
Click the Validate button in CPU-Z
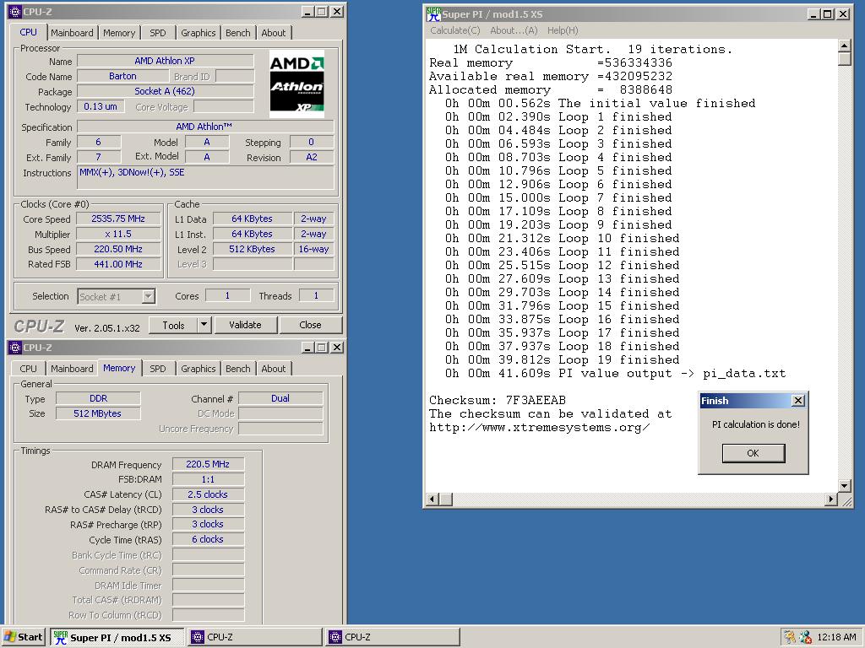[x=245, y=325]
